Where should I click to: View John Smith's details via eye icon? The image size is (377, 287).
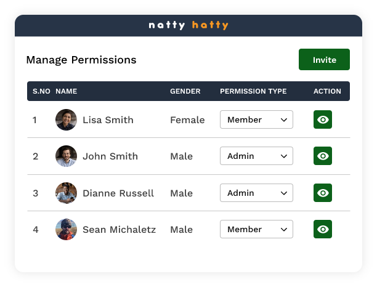323,156
